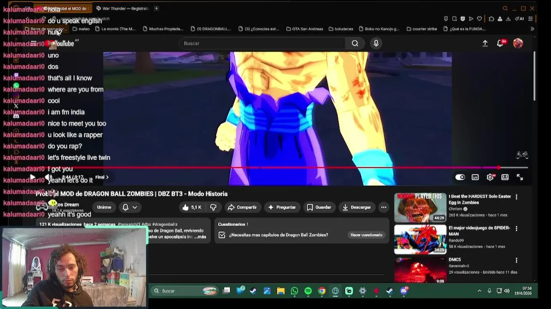Seek on the red video progress bar
This screenshot has width=551, height=309.
tap(281, 168)
